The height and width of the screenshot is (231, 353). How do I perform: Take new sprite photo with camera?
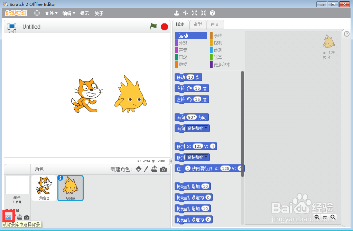click(164, 169)
